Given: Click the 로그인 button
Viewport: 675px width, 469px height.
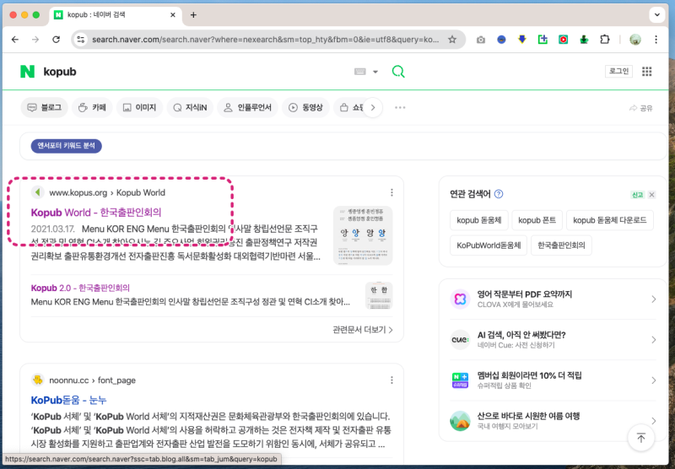Looking at the screenshot, I should click(x=618, y=71).
